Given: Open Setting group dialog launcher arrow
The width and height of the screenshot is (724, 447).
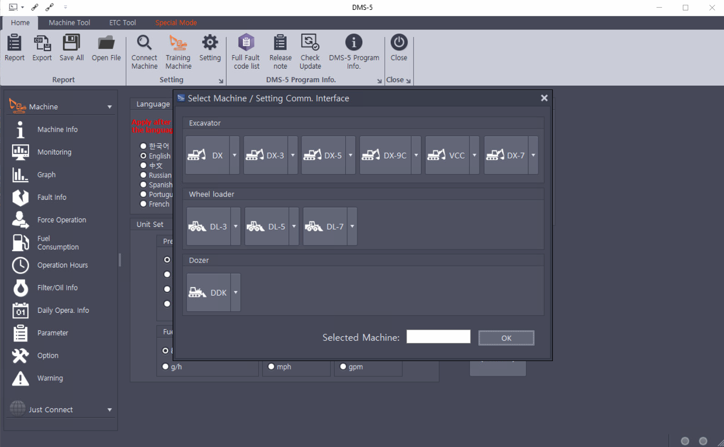Looking at the screenshot, I should coord(221,81).
